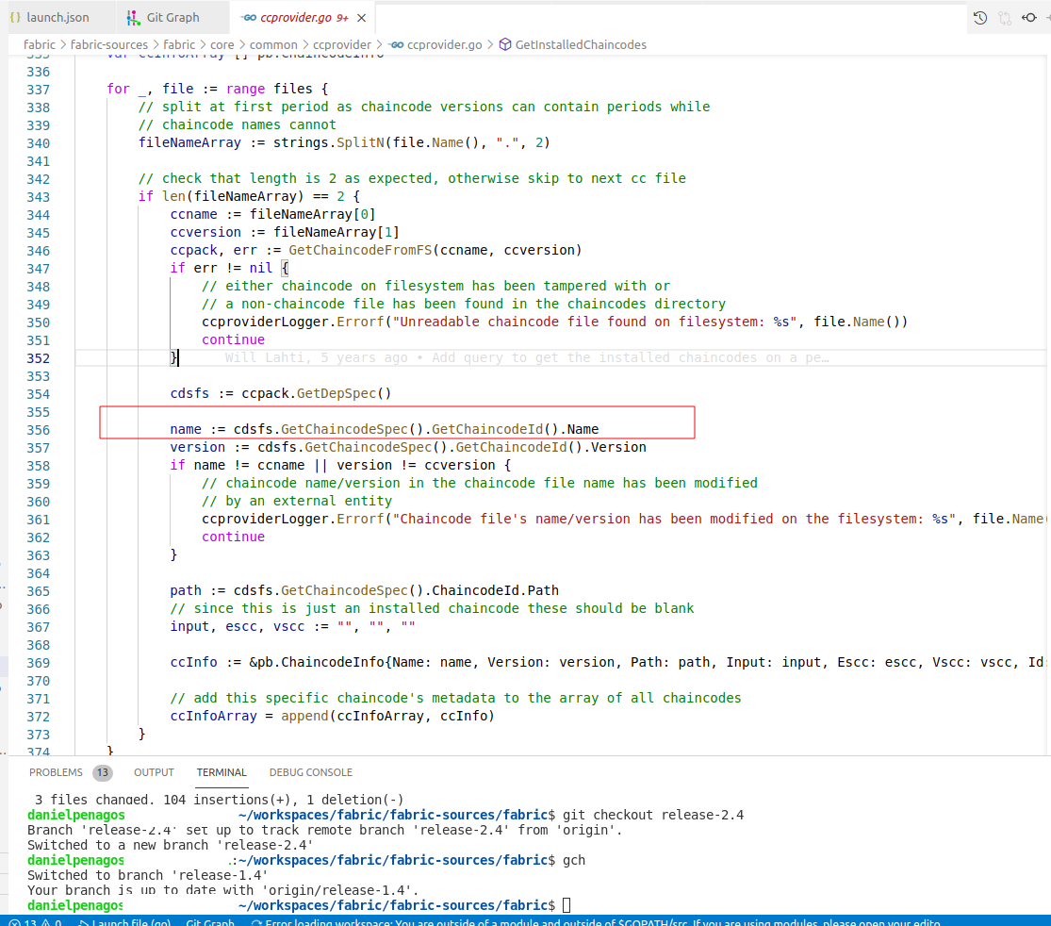Open the timeline/local history view icon
Viewport: 1051px width, 926px height.
(x=979, y=18)
